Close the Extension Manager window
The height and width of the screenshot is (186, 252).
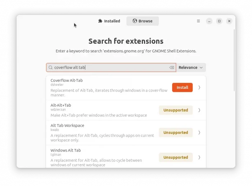[x=229, y=21]
